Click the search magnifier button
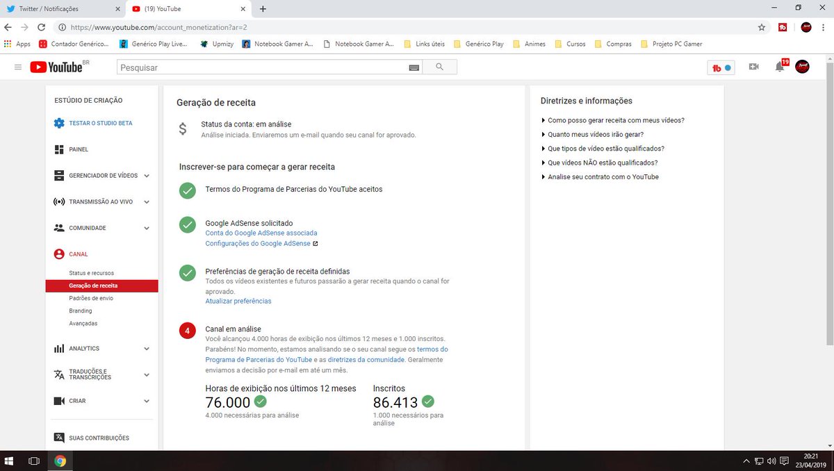The image size is (834, 471). 439,67
